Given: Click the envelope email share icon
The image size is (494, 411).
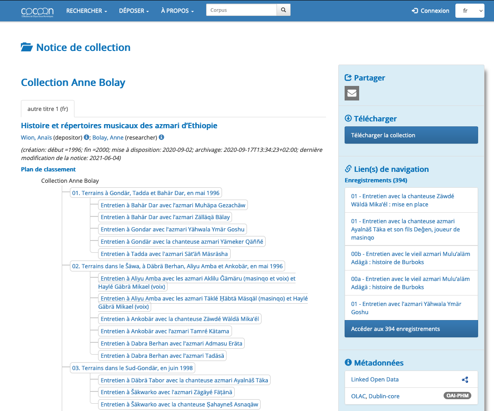Looking at the screenshot, I should [x=352, y=93].
